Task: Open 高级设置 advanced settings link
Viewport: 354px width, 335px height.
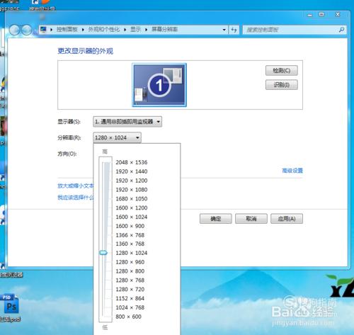Action: pyautogui.click(x=292, y=170)
